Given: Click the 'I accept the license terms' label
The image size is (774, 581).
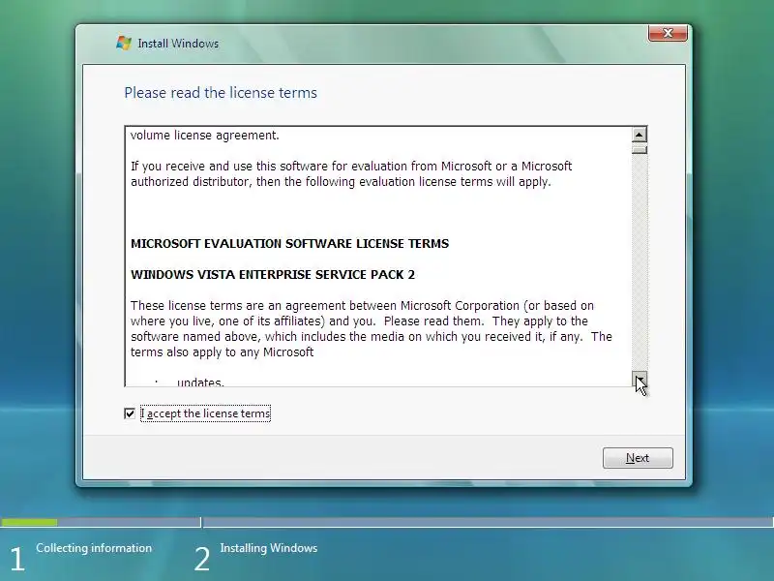Looking at the screenshot, I should tap(205, 413).
